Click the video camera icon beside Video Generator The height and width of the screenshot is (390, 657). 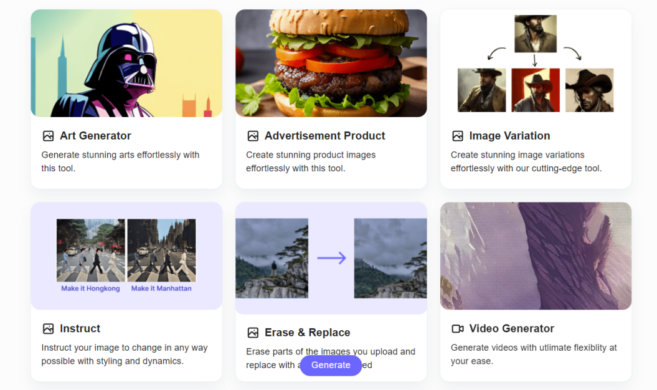tap(458, 329)
